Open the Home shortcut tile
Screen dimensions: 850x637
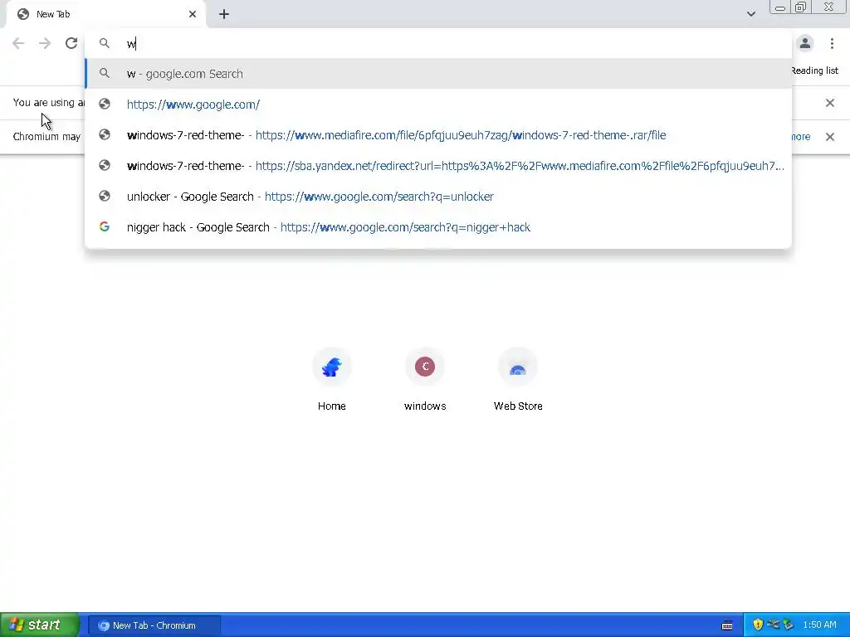(x=332, y=380)
